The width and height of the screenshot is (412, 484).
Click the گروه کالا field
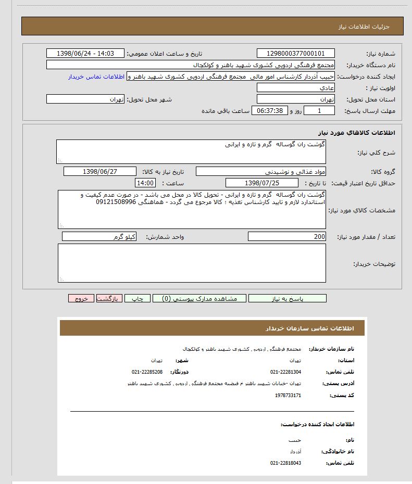pyautogui.click(x=261, y=172)
